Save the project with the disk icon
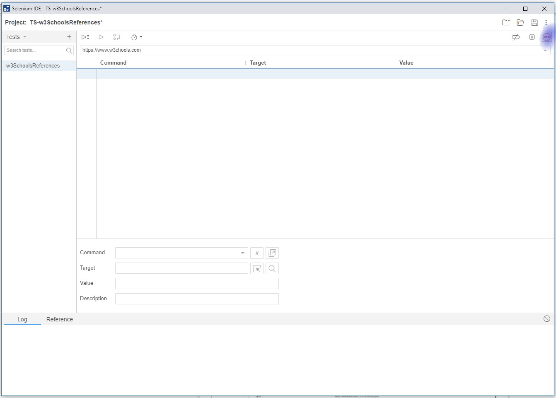Screen dimensions: 556x398 tap(534, 23)
